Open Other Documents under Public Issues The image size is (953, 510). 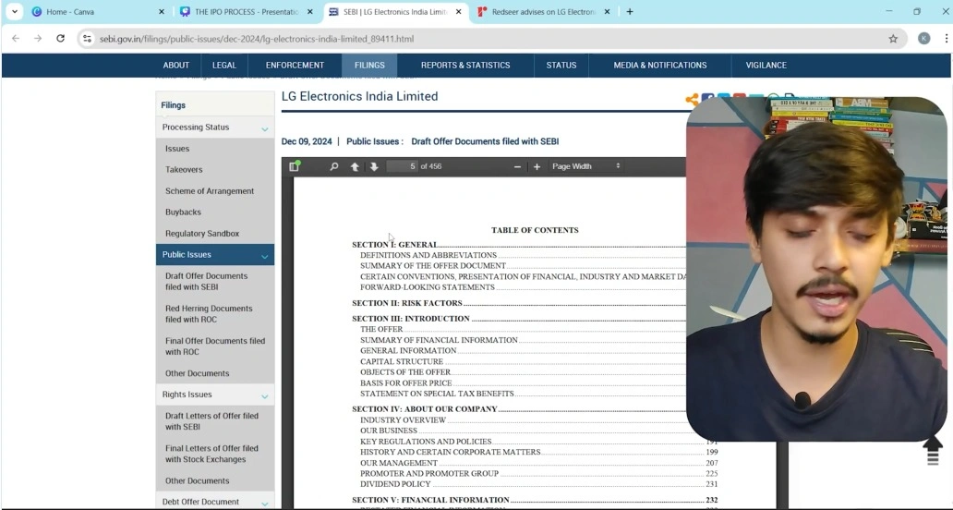click(x=197, y=373)
